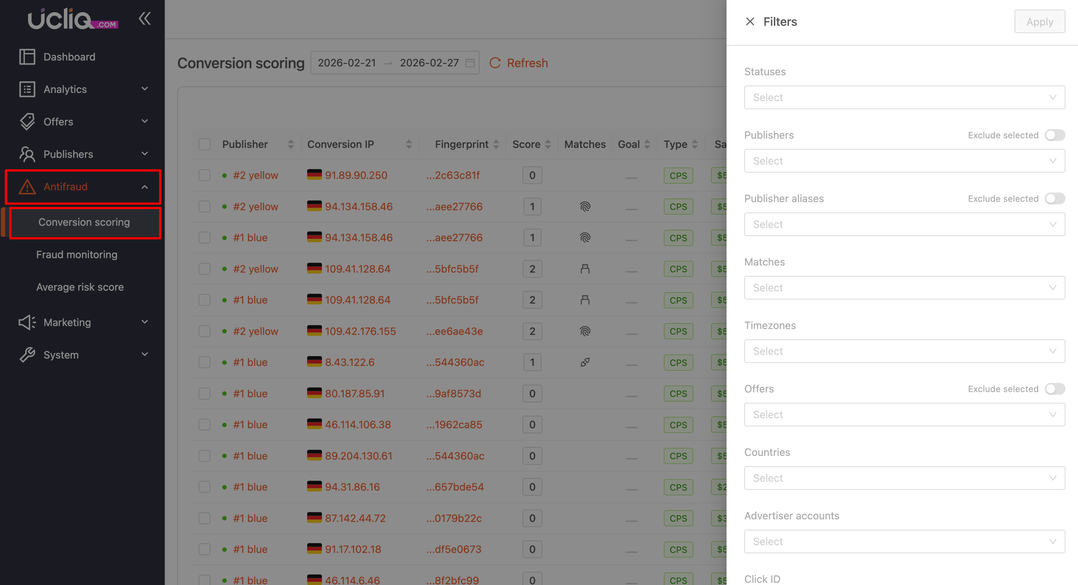1078x585 pixels.
Task: Collapse the sidebar with the double-chevron icon
Action: click(144, 19)
